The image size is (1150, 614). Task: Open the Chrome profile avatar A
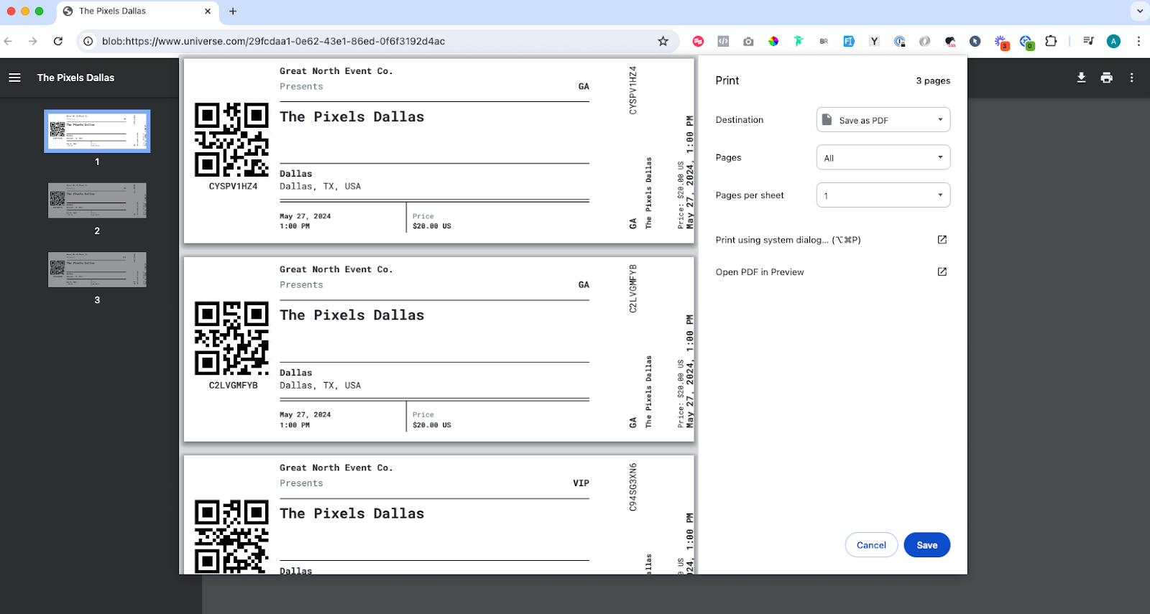pyautogui.click(x=1113, y=41)
